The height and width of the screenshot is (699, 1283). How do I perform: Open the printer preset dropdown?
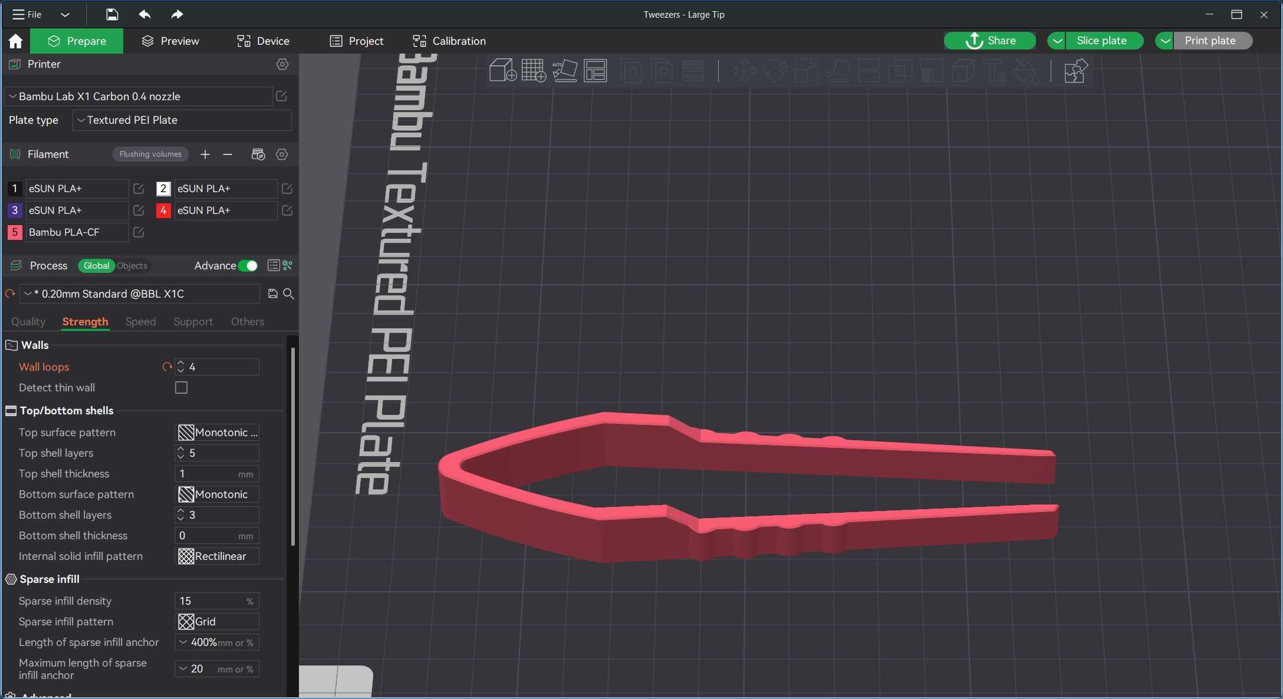coord(139,96)
